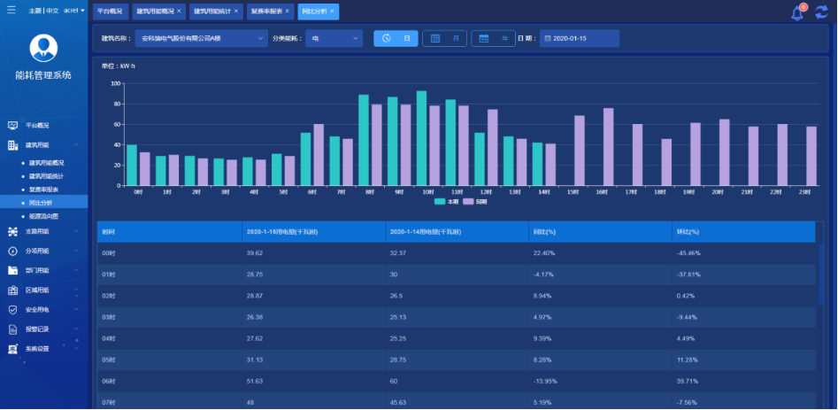The height and width of the screenshot is (410, 838).
Task: Open the 分类能耗 energy type dropdown
Action: click(334, 39)
